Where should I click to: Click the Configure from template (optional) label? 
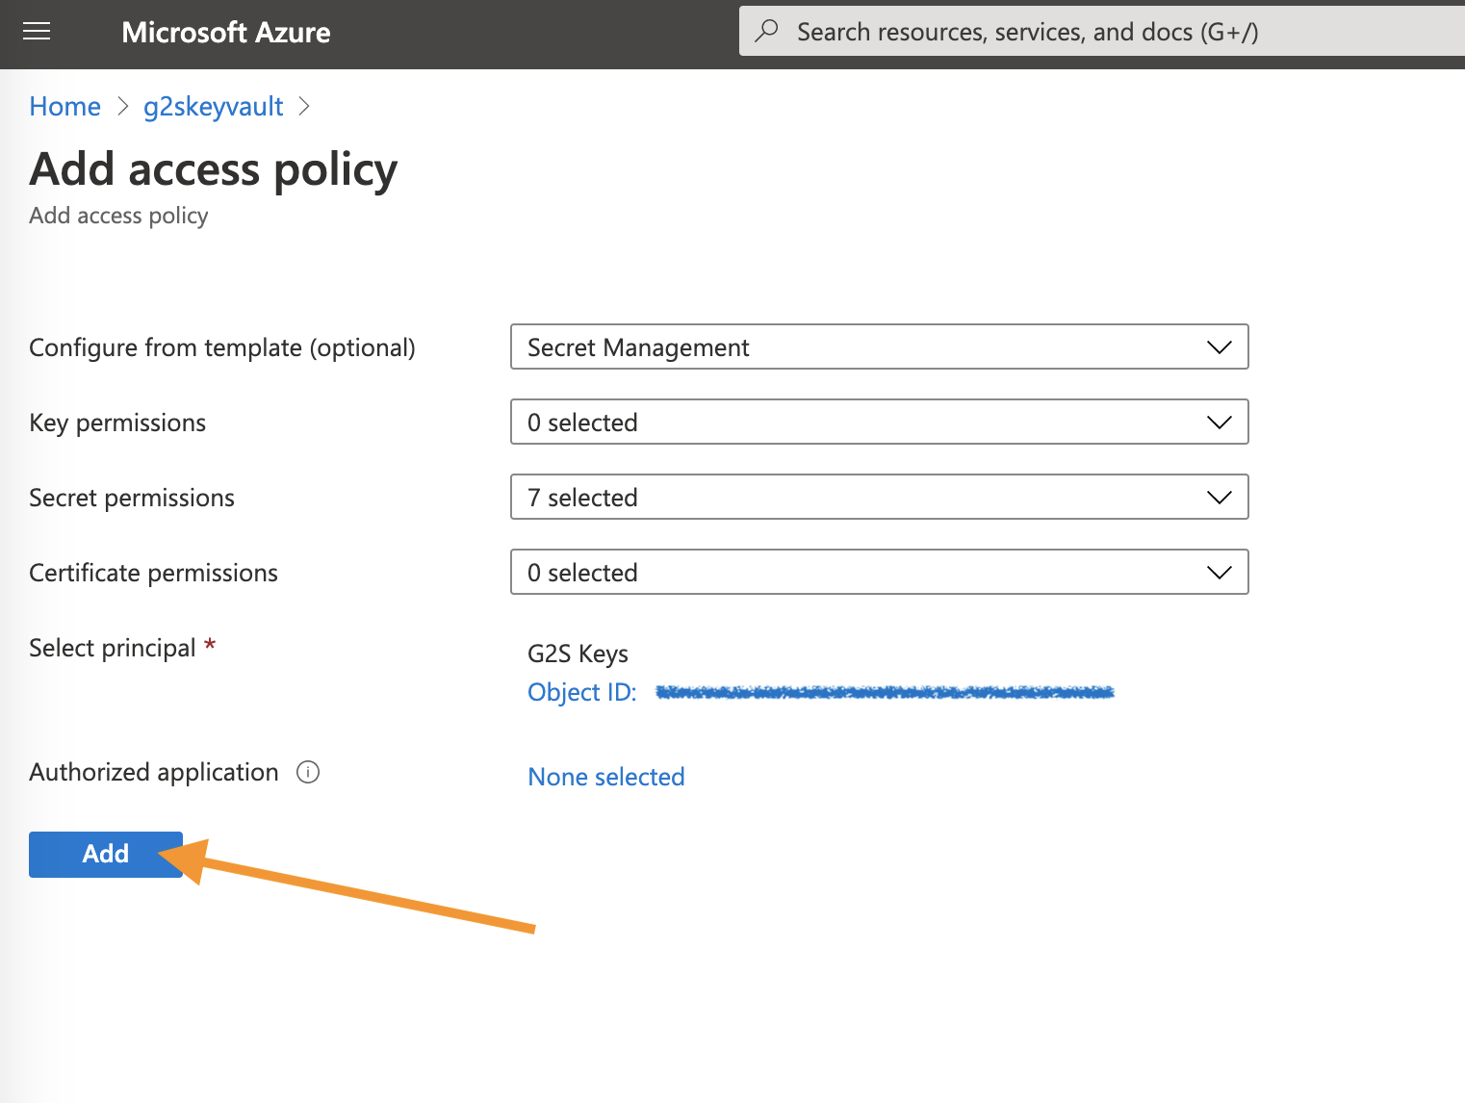[222, 347]
